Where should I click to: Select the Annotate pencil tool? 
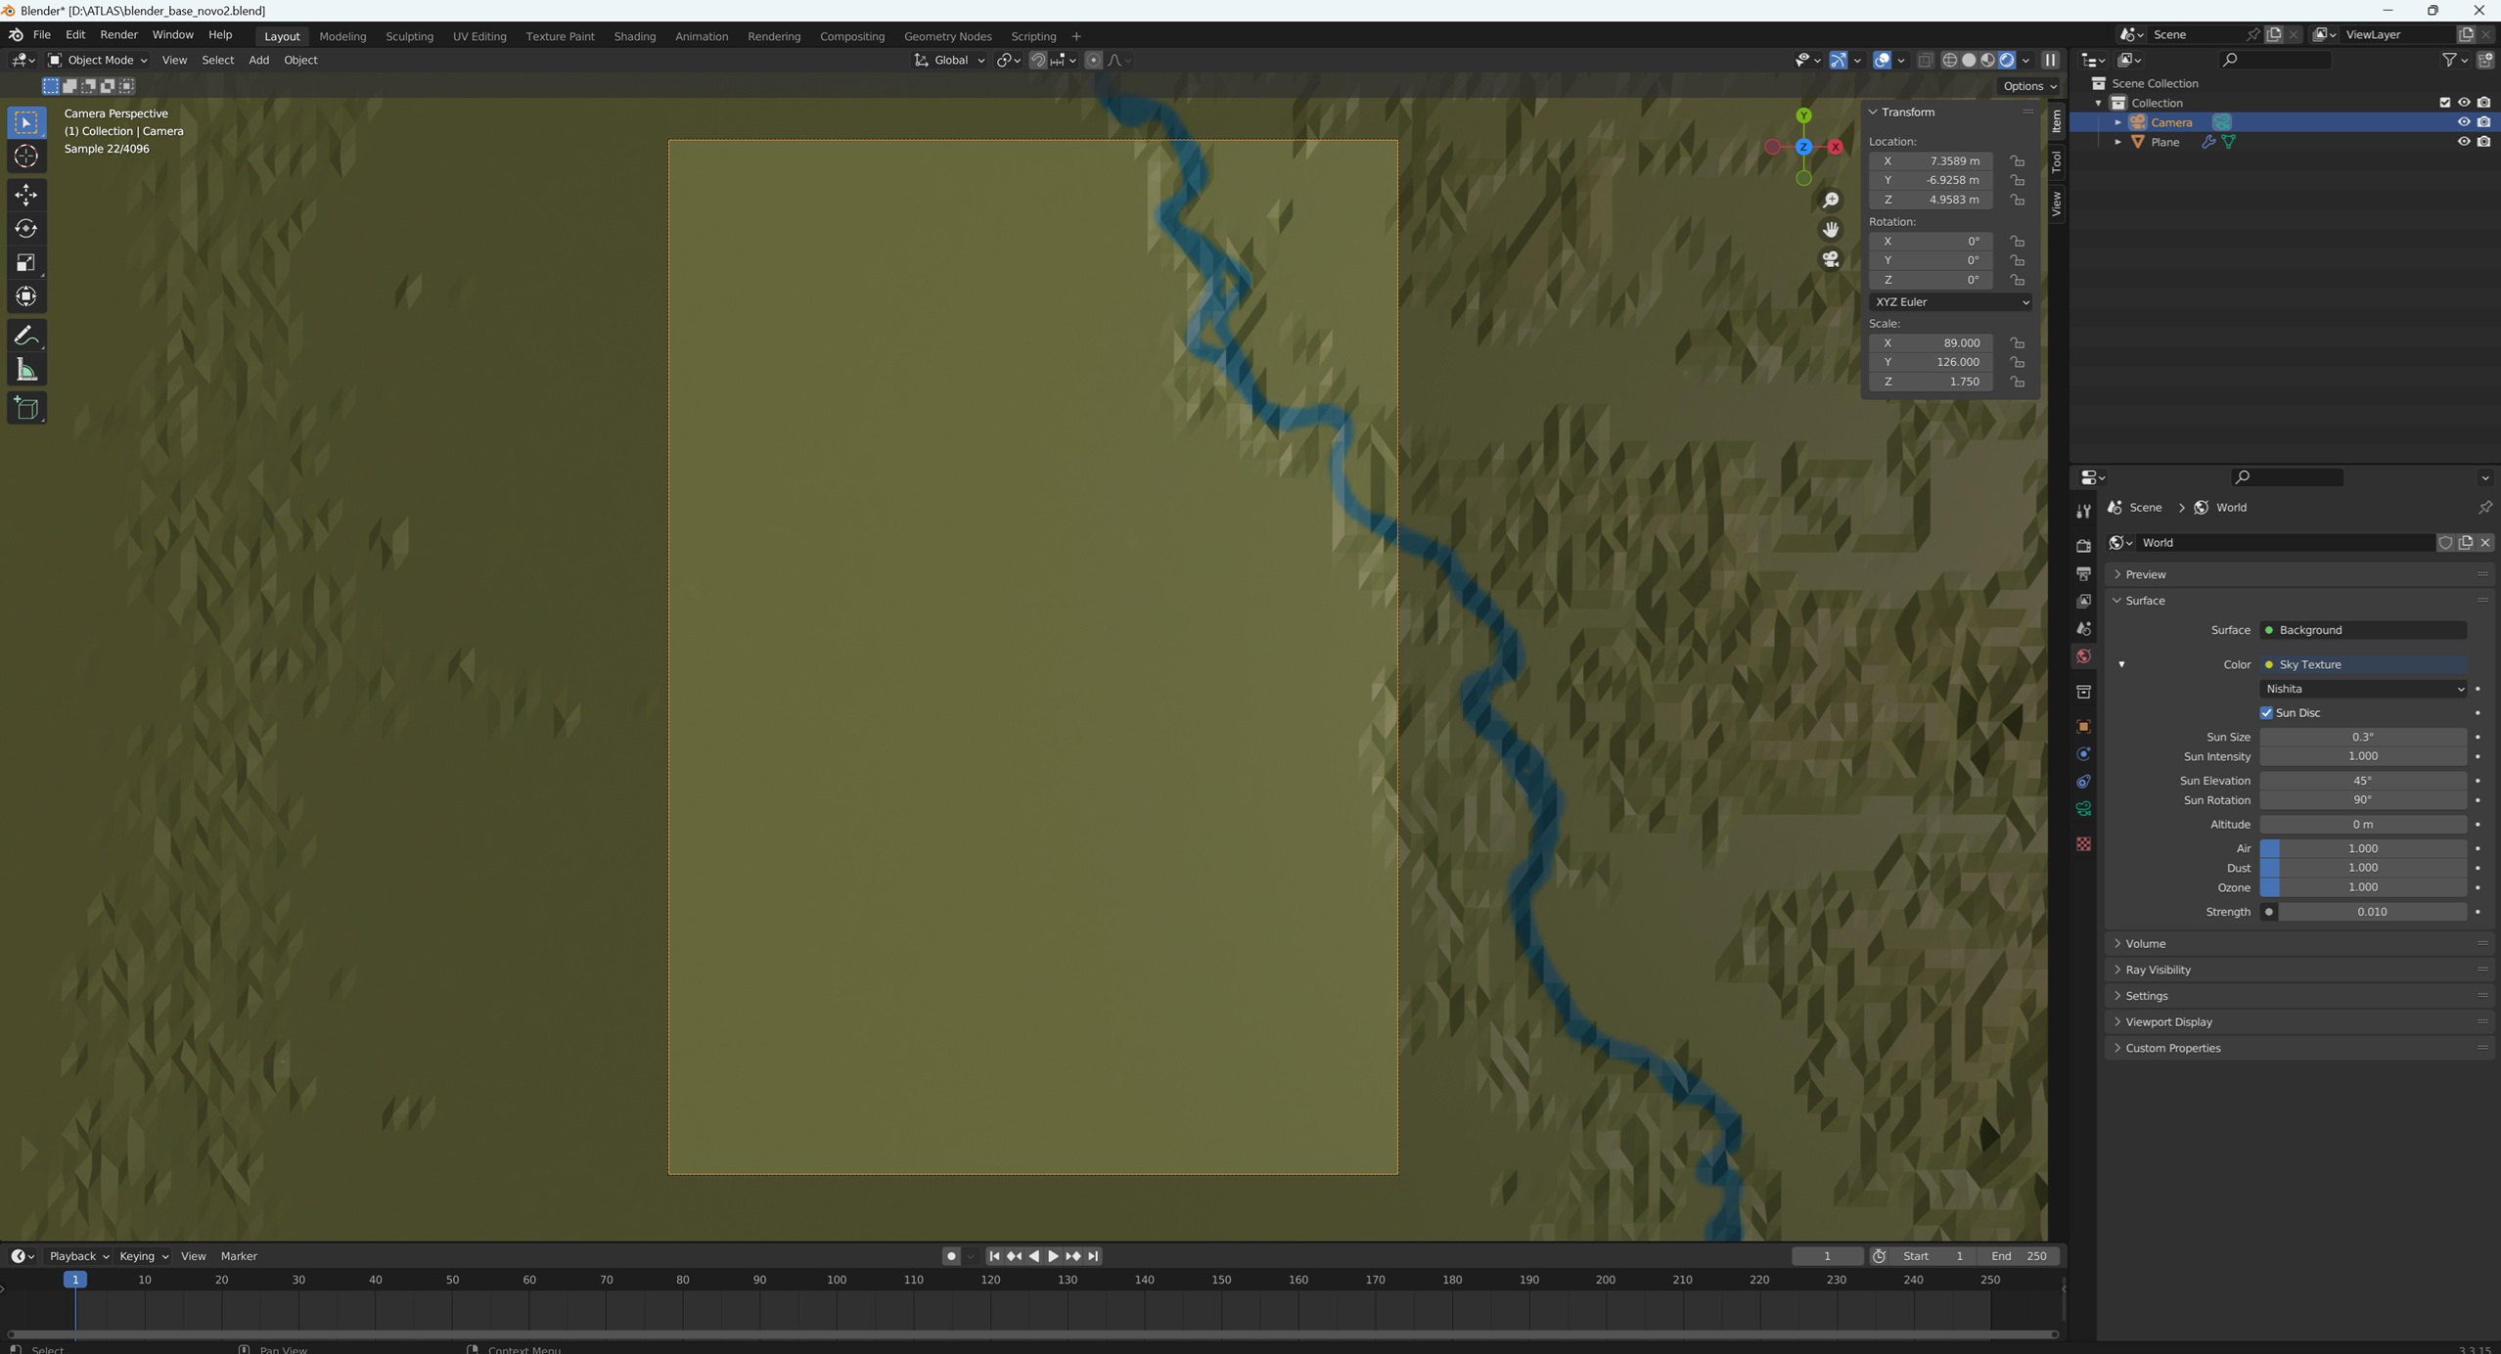(x=26, y=336)
